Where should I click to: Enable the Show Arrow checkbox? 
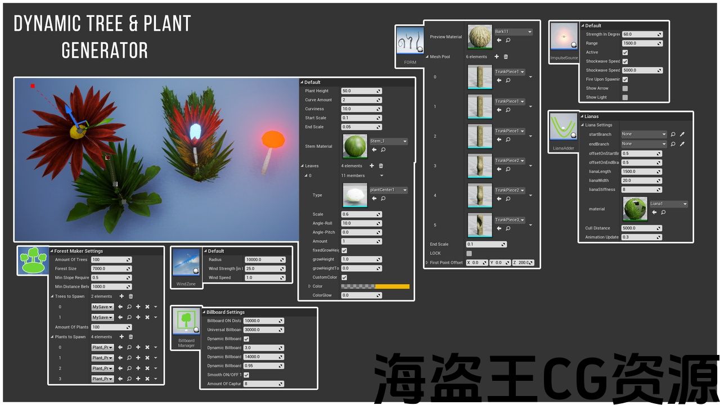(x=625, y=88)
